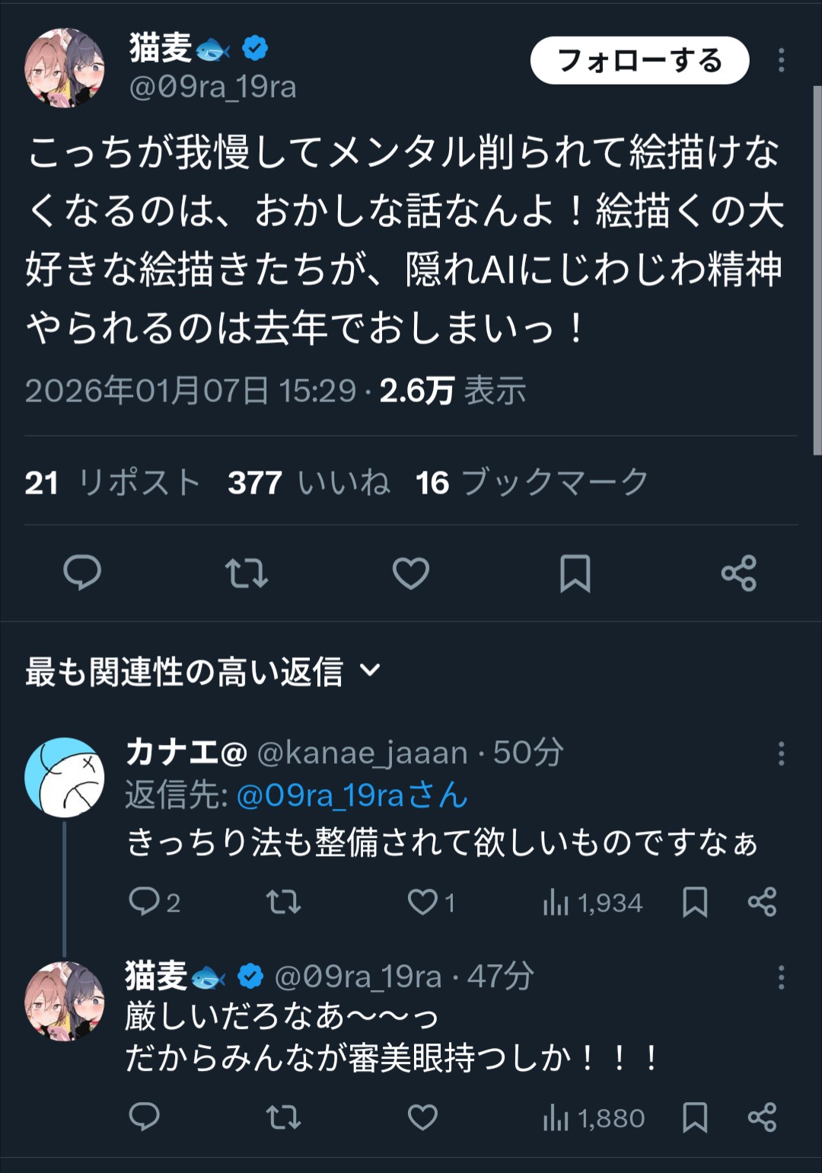Open more options for main post

tap(781, 61)
